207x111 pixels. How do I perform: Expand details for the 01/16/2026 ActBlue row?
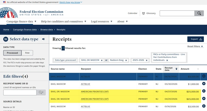(x=204, y=106)
